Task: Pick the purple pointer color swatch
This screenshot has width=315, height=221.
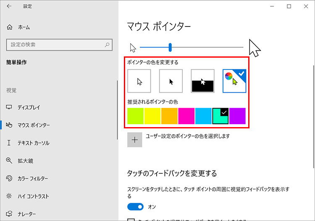Action: (237, 116)
